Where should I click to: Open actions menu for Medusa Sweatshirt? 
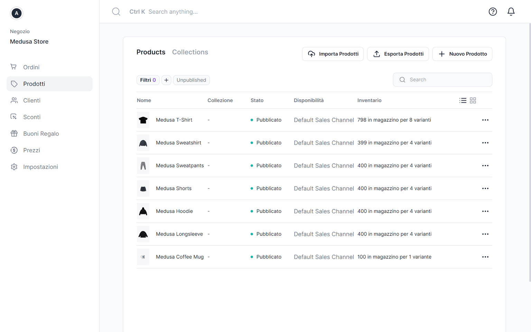485,143
